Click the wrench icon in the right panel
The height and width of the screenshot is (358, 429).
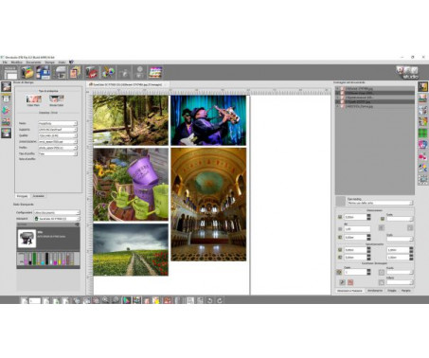pos(342,282)
